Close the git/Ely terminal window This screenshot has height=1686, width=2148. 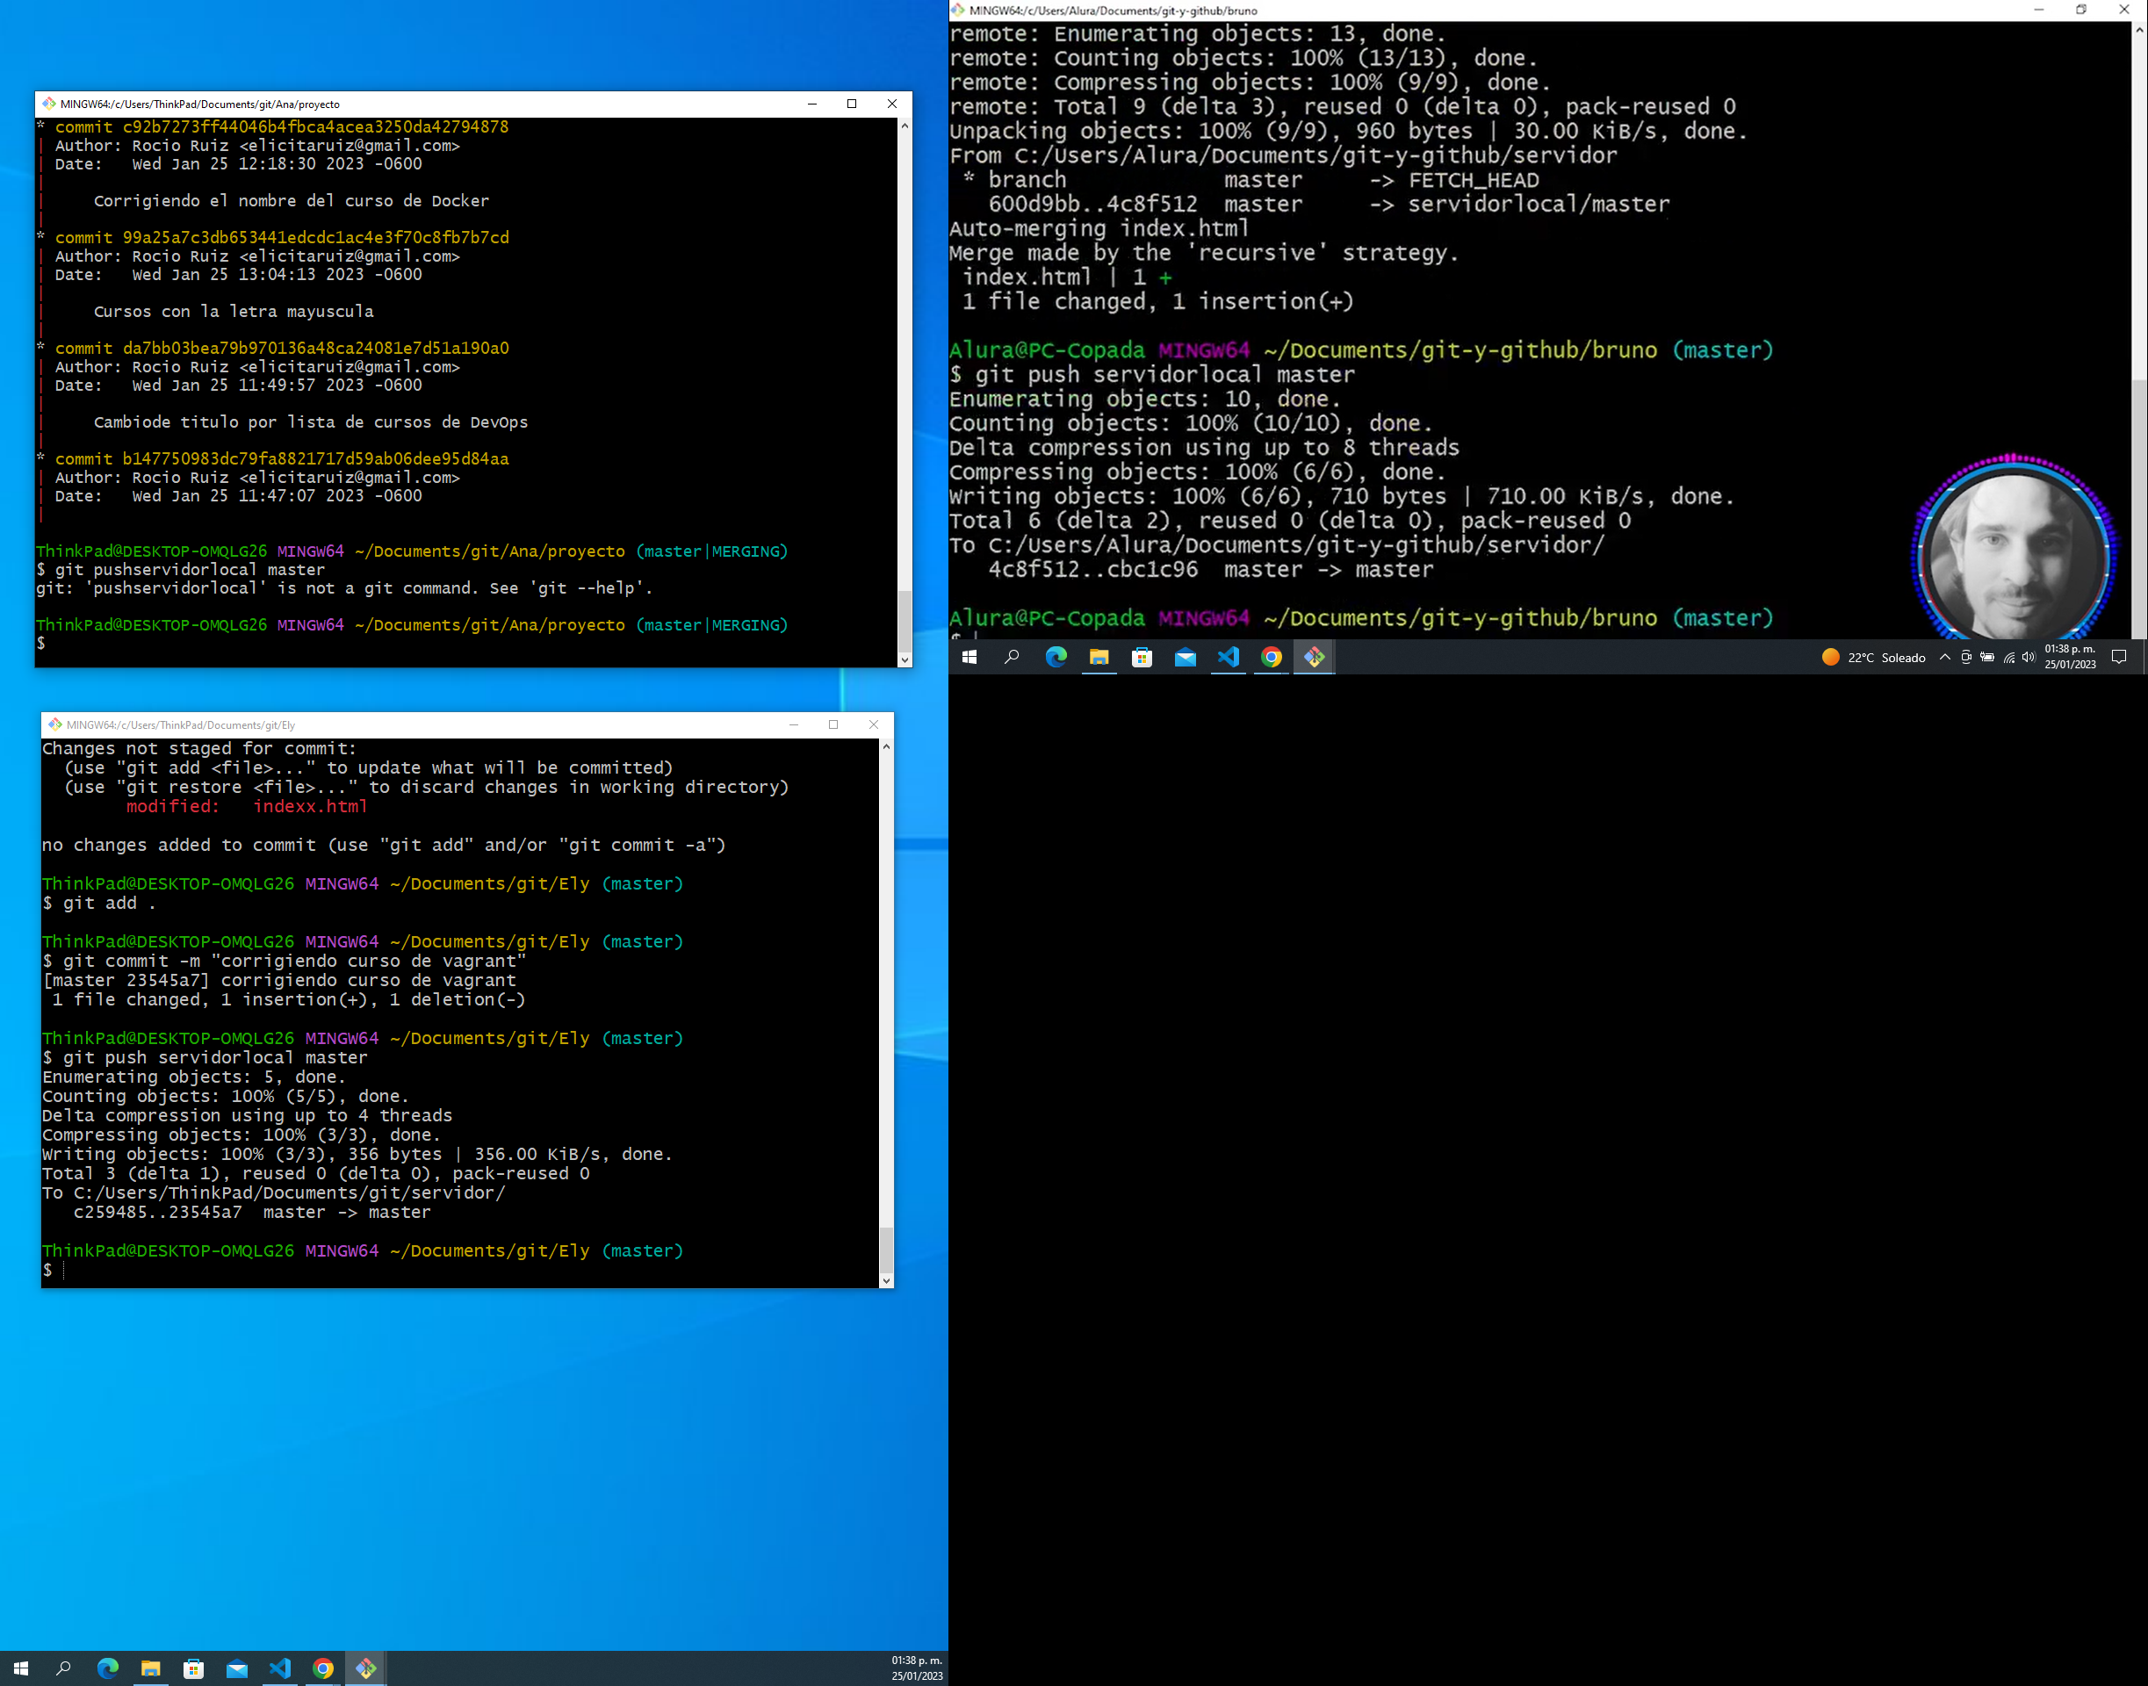(x=874, y=724)
